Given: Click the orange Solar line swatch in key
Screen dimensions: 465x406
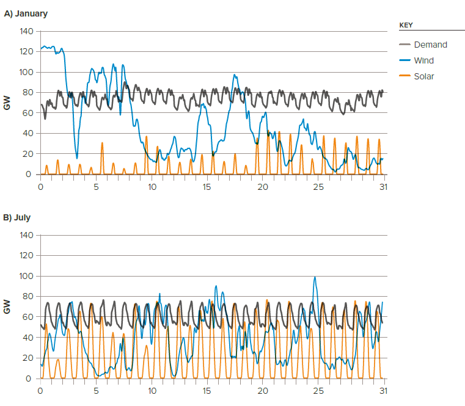Looking at the screenshot, I should 405,76.
